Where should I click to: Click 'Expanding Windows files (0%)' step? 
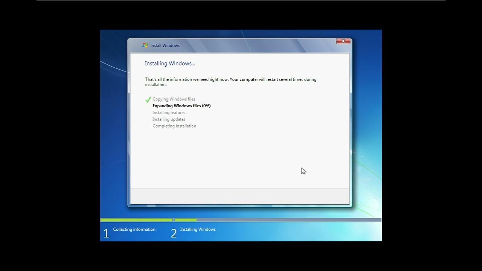pyautogui.click(x=182, y=106)
